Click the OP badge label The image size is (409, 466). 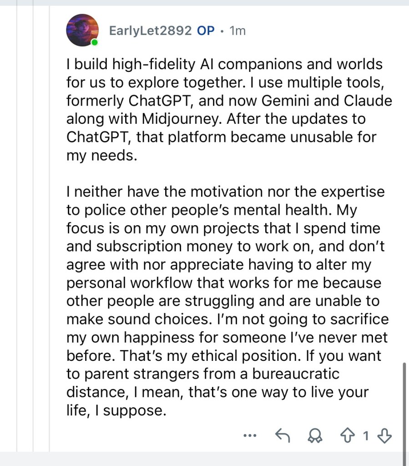(x=206, y=31)
